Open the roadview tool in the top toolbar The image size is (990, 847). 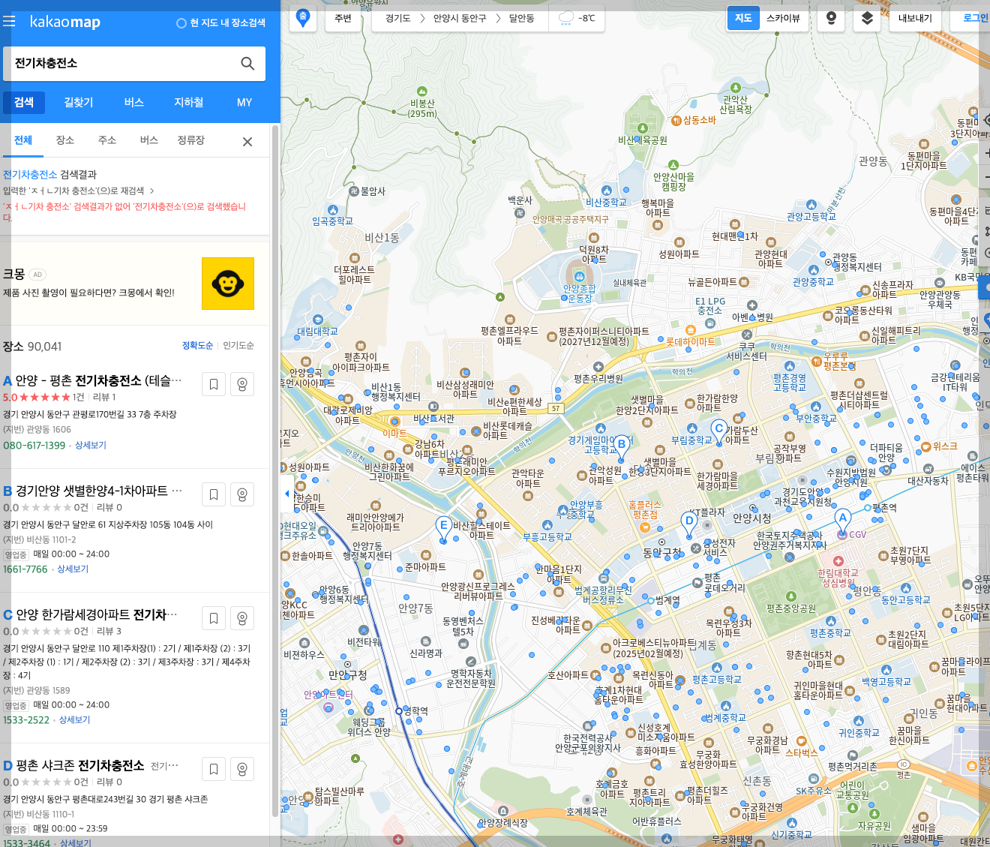[831, 18]
